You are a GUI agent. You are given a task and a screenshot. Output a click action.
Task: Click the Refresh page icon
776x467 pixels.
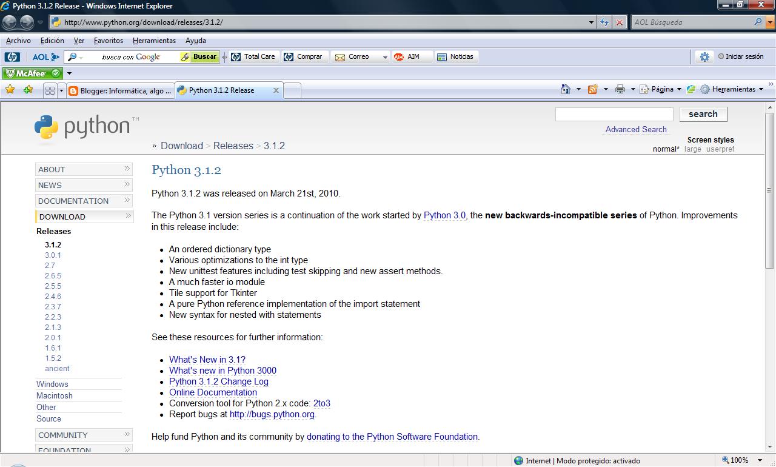[604, 22]
